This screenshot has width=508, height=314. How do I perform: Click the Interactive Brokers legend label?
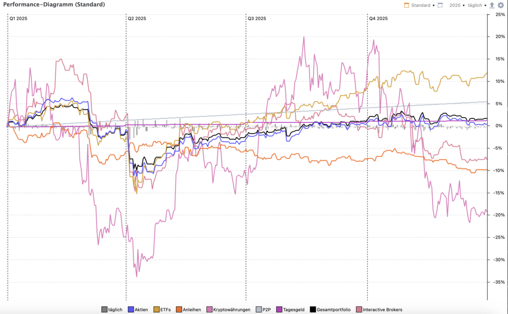click(x=382, y=310)
